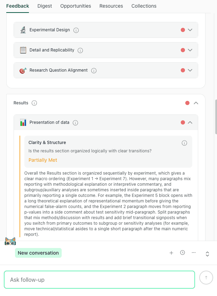The image size is (217, 296).
Task: Open the ellipsis options menu near New conversation
Action: (194, 253)
